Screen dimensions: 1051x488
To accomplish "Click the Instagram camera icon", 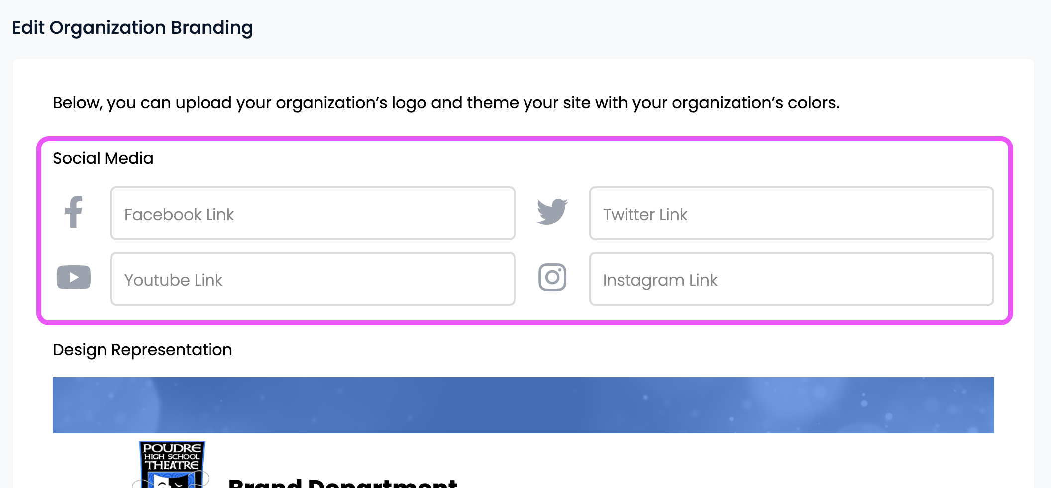I will (552, 277).
